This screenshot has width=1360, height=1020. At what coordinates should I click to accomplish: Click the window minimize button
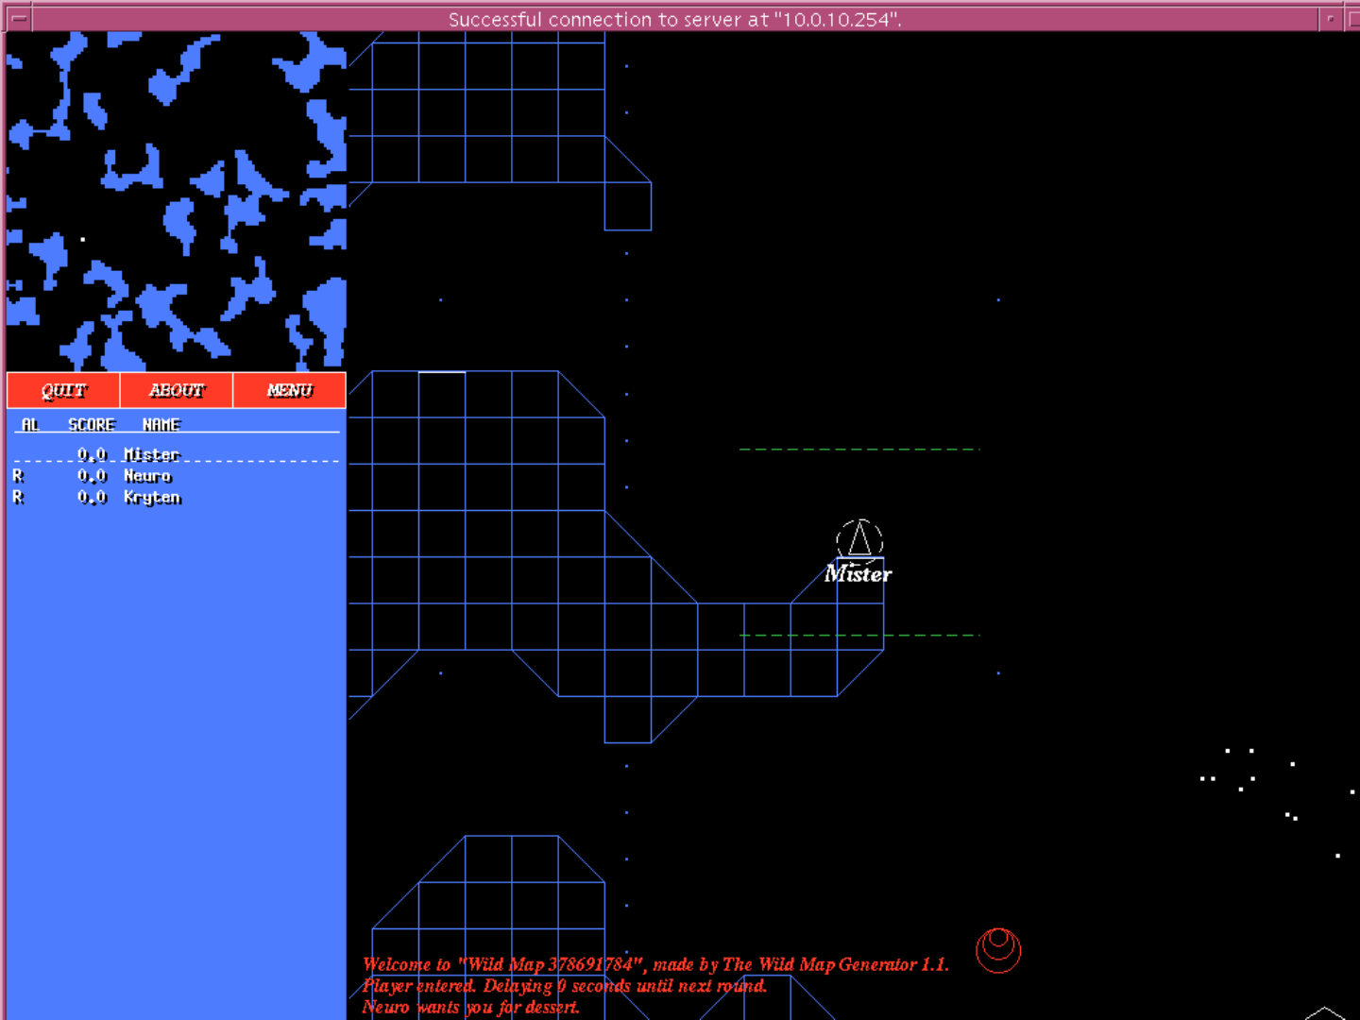tap(1331, 18)
